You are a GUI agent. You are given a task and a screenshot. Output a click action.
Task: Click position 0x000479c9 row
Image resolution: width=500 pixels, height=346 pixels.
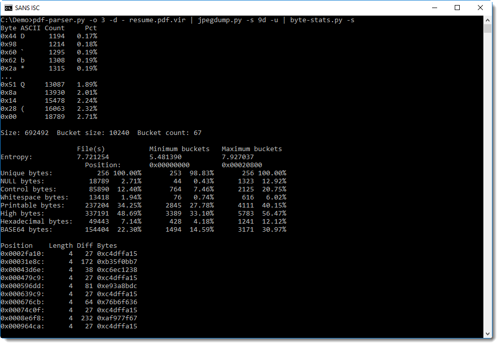coord(69,278)
